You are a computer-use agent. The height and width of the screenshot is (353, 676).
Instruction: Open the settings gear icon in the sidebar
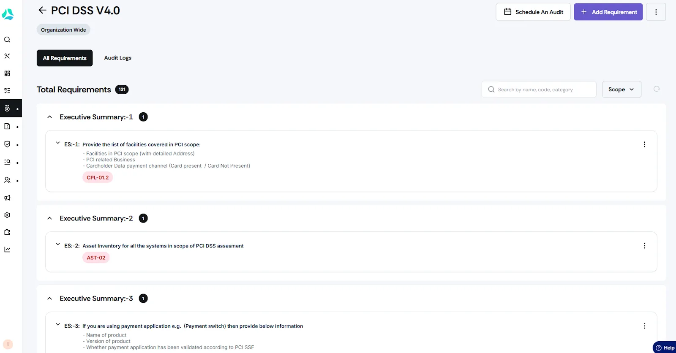[x=7, y=215]
